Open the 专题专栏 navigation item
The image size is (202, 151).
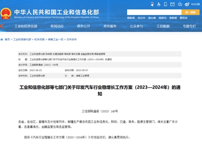click(x=190, y=26)
